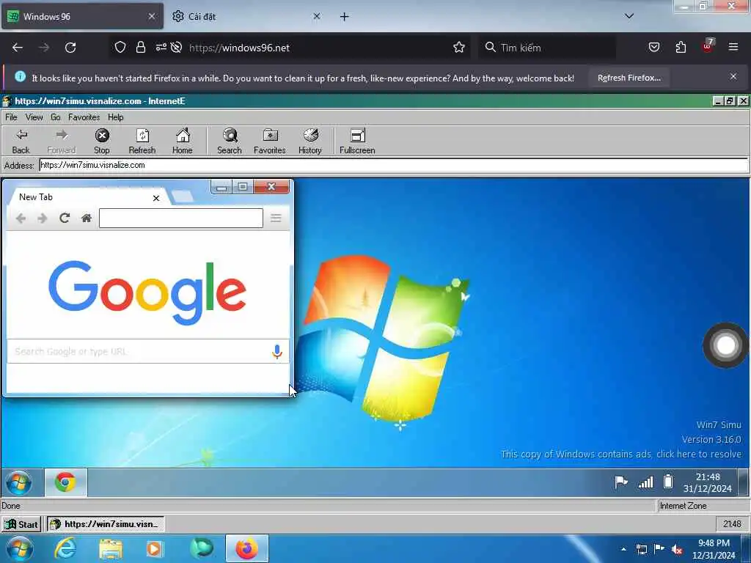
Task: Switch to the Windows 96 tab
Action: (x=82, y=16)
